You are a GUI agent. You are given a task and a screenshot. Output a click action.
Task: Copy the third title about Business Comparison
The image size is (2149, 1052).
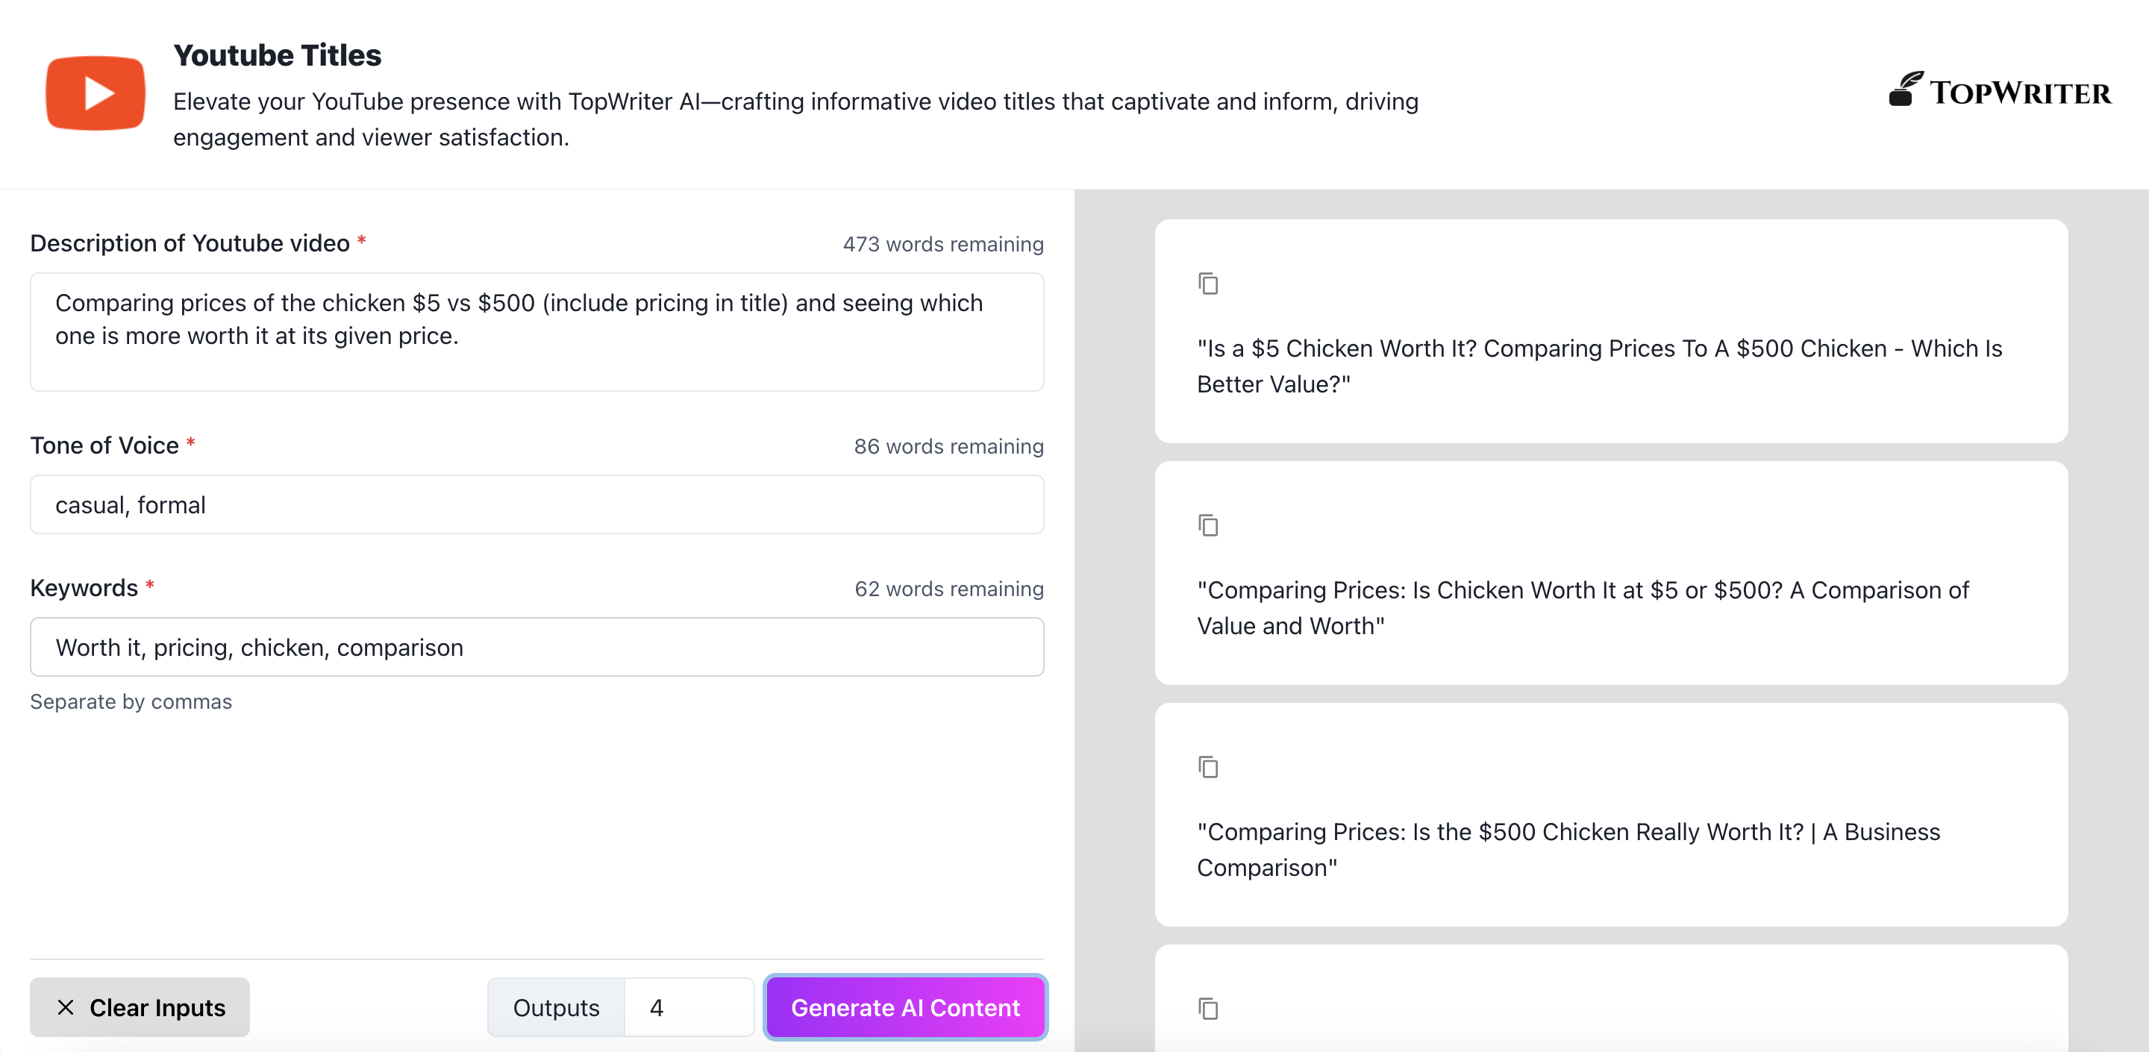1208,767
